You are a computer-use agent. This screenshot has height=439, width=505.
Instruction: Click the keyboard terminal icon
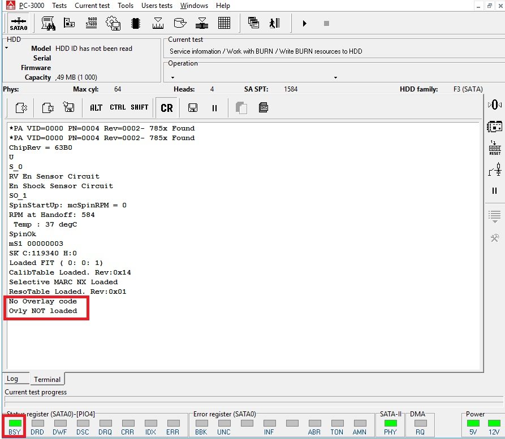264,107
